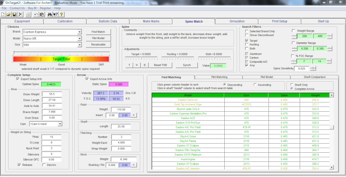The width and height of the screenshot is (346, 177).
Task: Check the Dacron checkbox
Action: pos(44,164)
